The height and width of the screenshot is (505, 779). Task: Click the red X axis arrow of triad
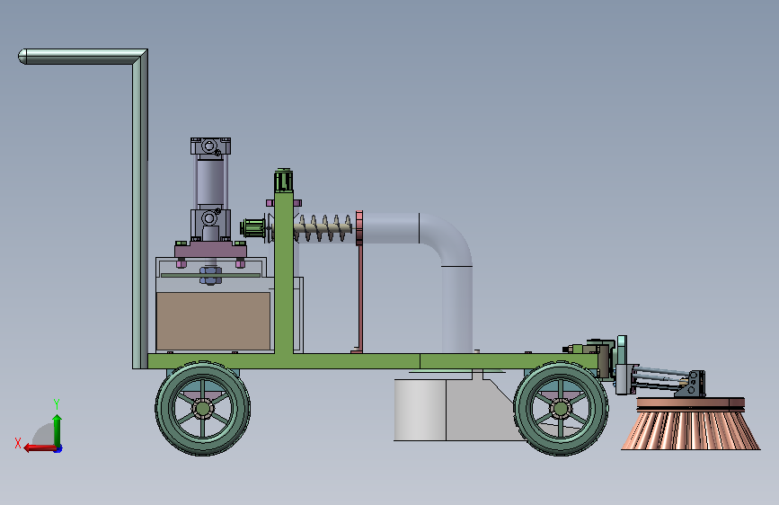(40, 447)
